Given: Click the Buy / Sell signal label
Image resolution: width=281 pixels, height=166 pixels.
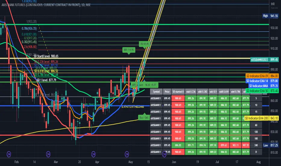Looking at the screenshot, I should (x=144, y=117).
